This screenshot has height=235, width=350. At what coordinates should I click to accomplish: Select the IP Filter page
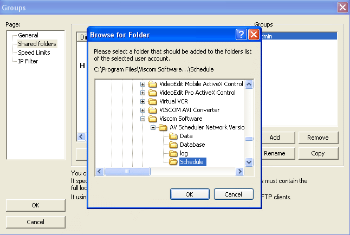pyautogui.click(x=29, y=61)
